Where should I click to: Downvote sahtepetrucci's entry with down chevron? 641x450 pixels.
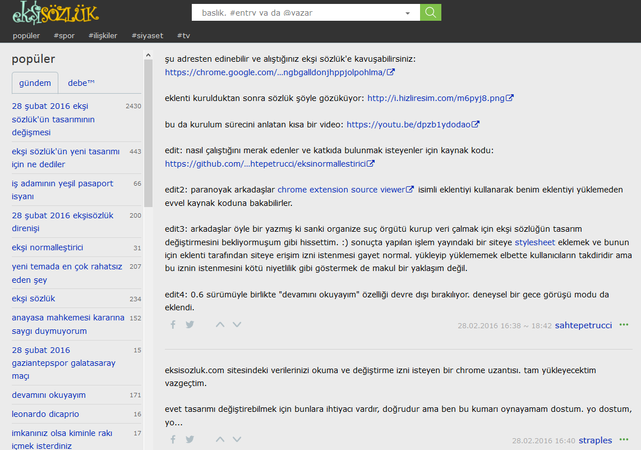[237, 324]
